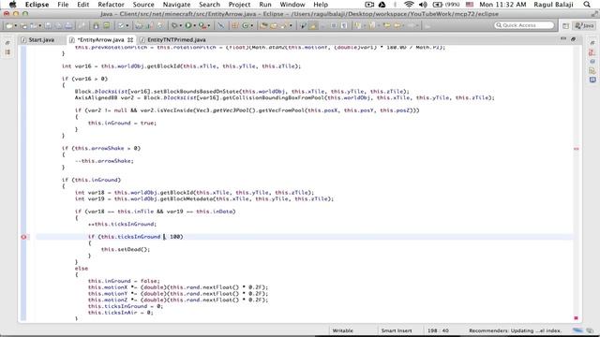Click the New Java Package icon
Viewport: 600px width, 337px height.
coord(234,25)
